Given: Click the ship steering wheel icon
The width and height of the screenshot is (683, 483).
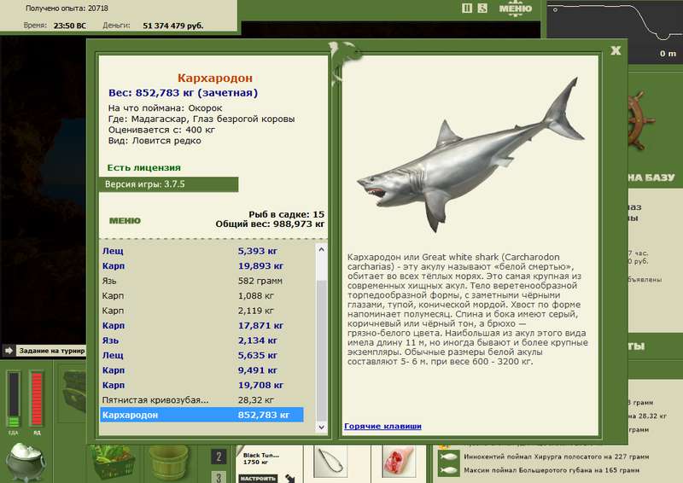Looking at the screenshot, I should coord(641,120).
